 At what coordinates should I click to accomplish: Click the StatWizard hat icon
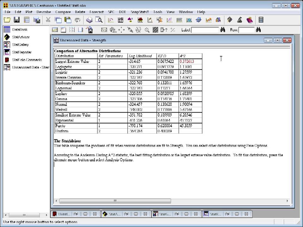pos(240,20)
